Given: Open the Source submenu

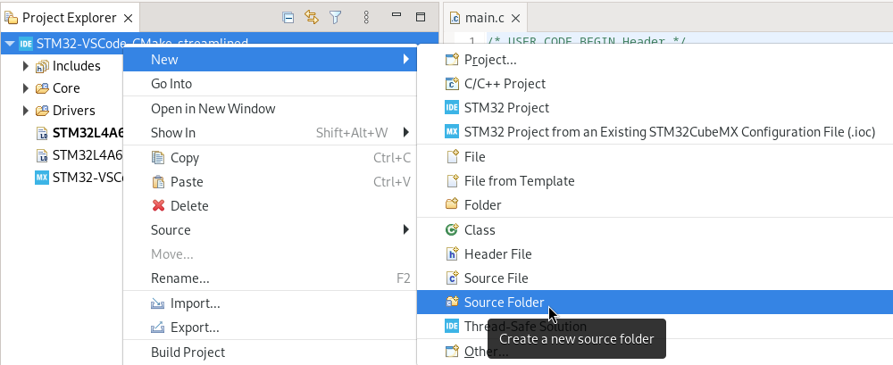Looking at the screenshot, I should pos(270,230).
